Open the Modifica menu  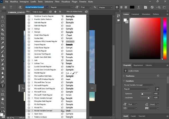tap(14, 2)
